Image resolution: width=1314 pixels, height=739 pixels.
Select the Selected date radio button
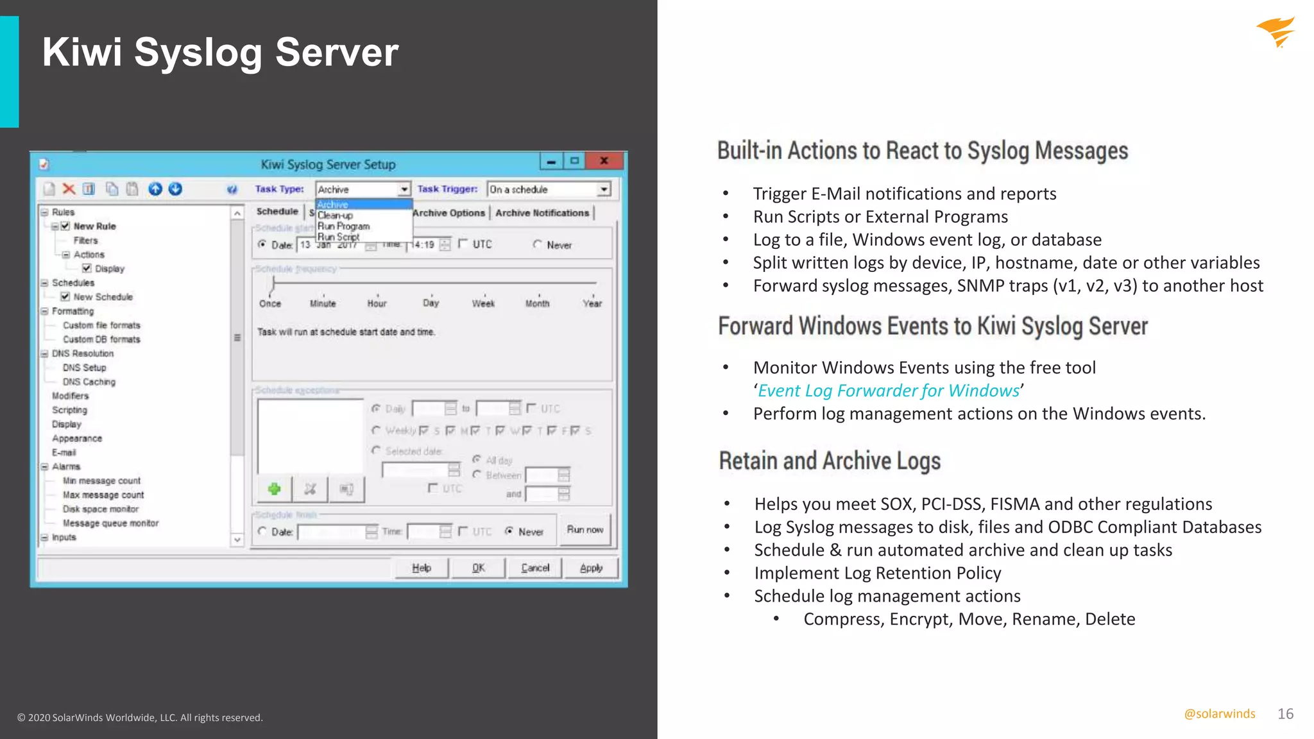tap(376, 451)
